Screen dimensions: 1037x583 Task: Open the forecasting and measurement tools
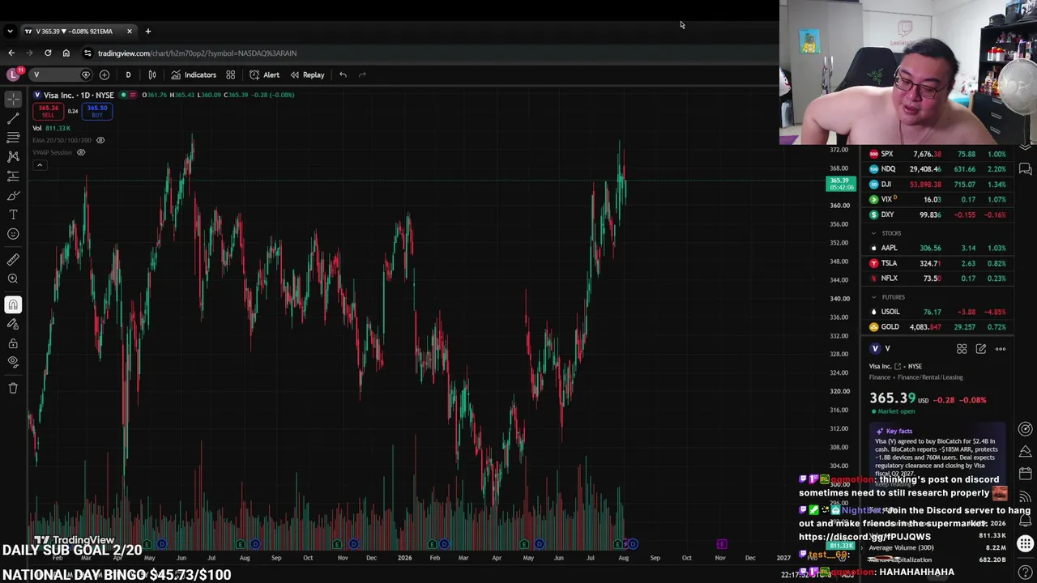[x=13, y=176]
